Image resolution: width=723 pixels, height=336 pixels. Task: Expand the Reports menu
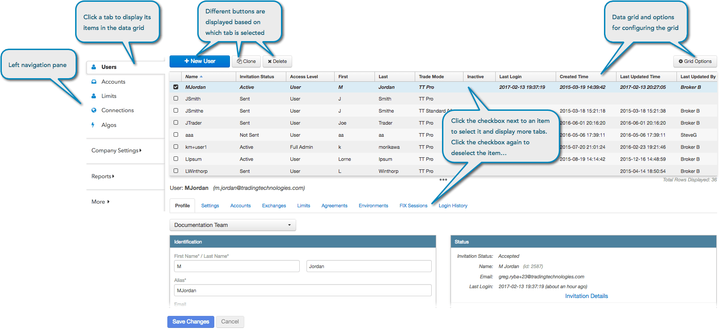tap(103, 176)
